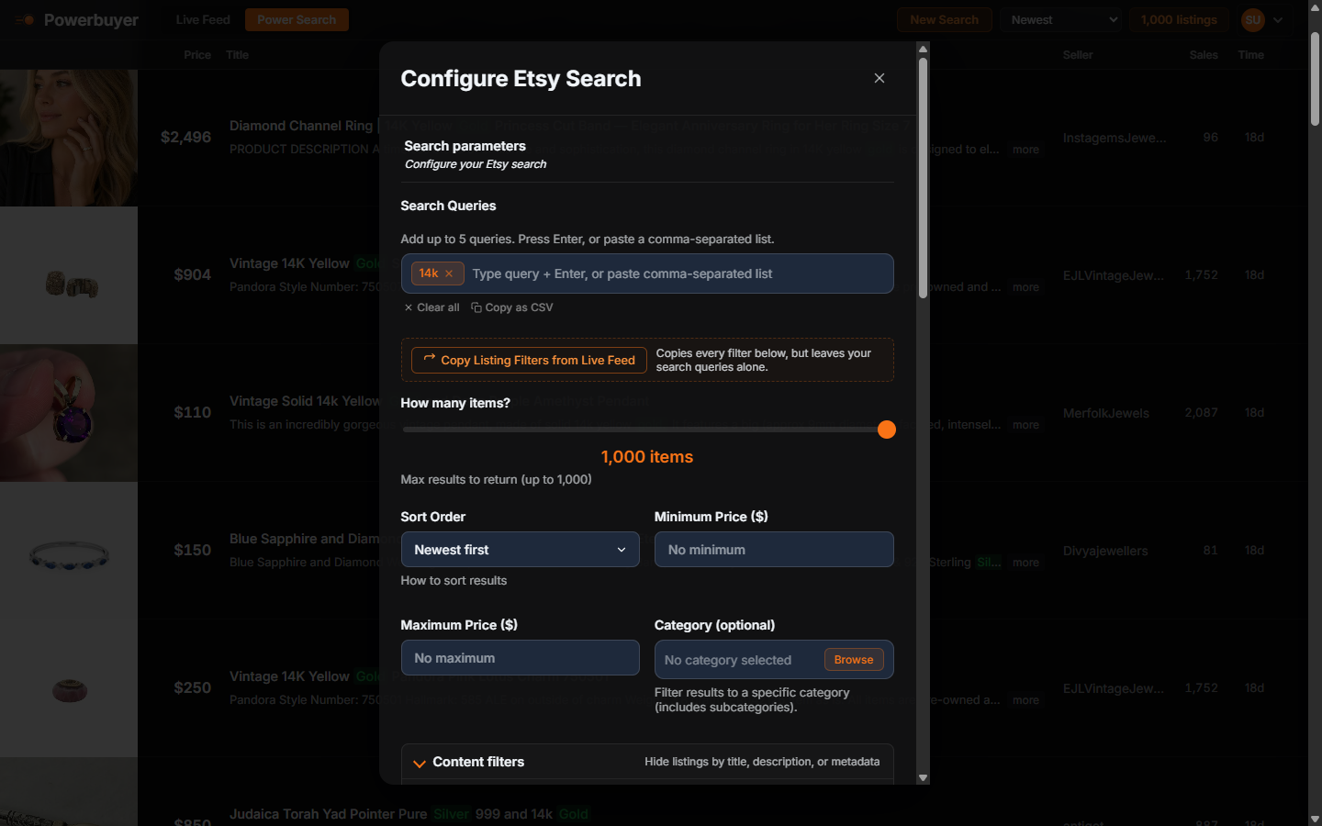The image size is (1322, 826).
Task: Expand the user menu chevron beside SU
Action: coord(1278,19)
